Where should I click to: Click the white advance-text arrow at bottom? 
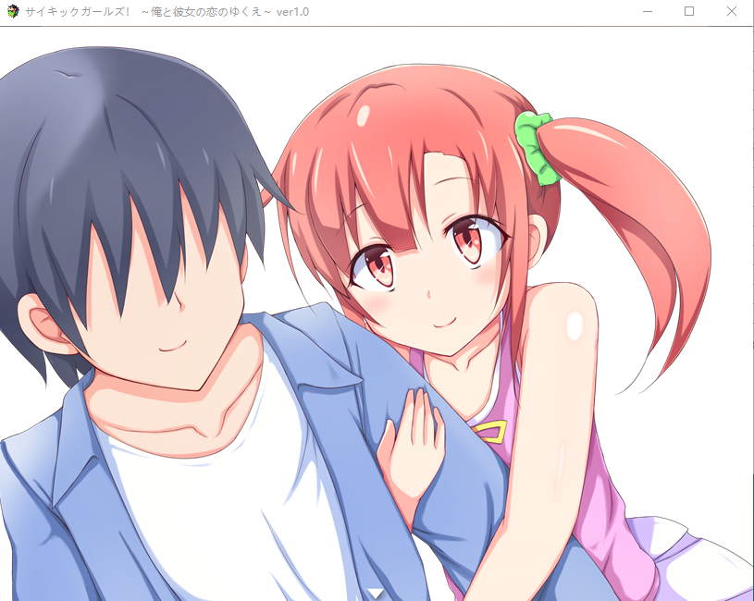pos(376,594)
